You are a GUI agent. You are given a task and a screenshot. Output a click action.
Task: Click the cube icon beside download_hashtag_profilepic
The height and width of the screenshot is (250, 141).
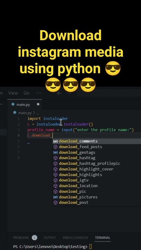pos(55,164)
